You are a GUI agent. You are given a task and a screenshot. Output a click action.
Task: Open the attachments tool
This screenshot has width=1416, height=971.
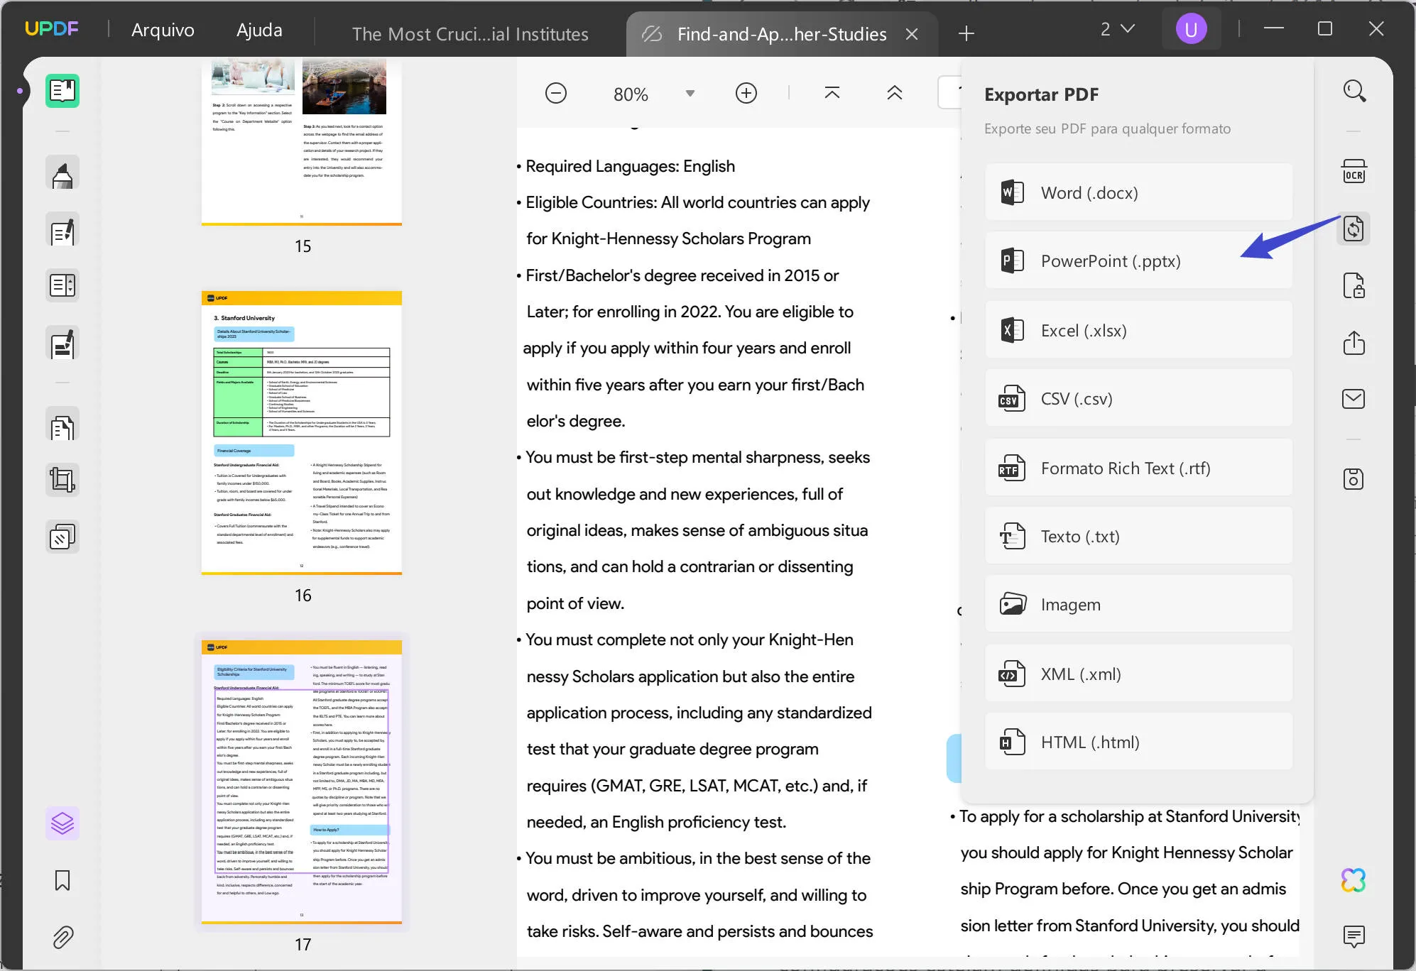(62, 937)
